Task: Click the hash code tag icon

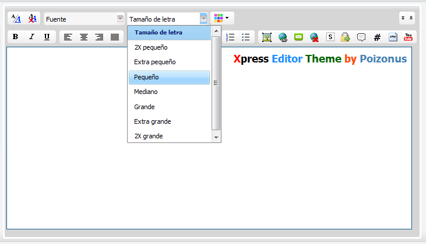Action: tap(377, 37)
